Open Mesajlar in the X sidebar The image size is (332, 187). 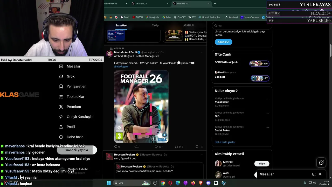(x=70, y=66)
